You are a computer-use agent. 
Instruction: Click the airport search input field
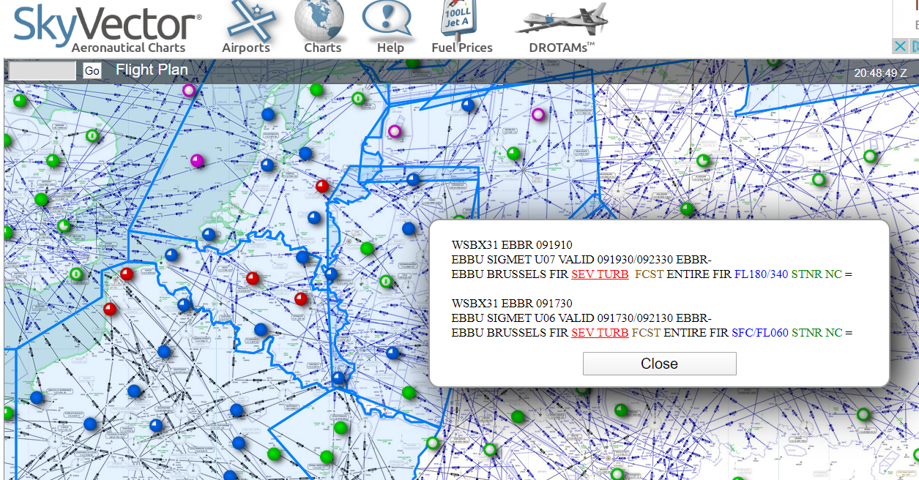pyautogui.click(x=42, y=71)
